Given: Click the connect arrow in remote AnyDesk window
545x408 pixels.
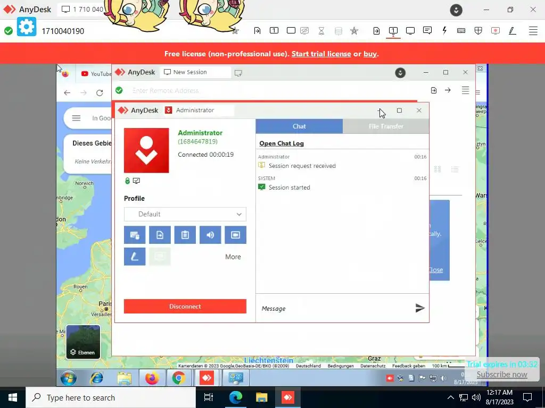Looking at the screenshot, I should [448, 90].
